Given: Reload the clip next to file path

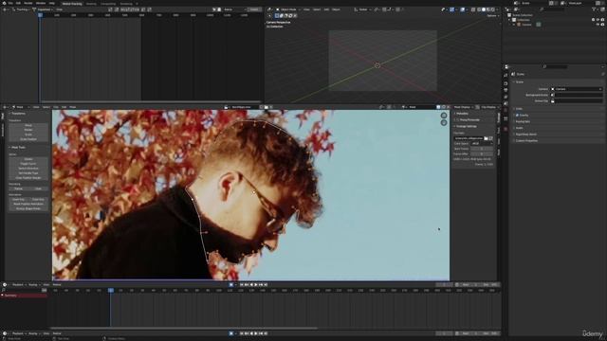Looking at the screenshot, I should coord(491,138).
